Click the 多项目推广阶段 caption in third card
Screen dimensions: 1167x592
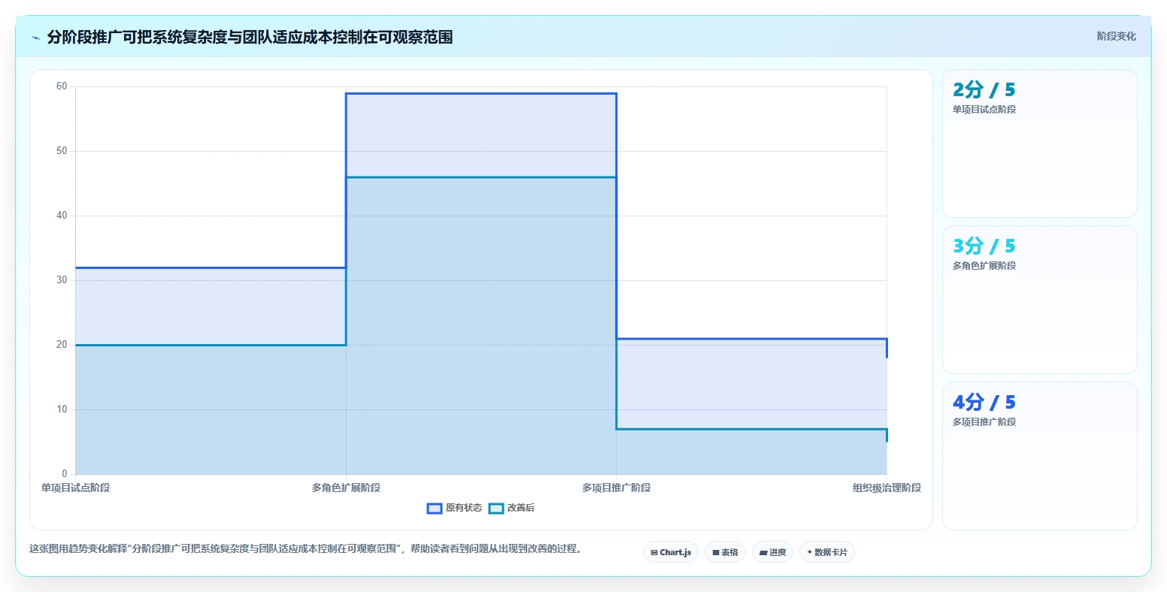(x=984, y=422)
